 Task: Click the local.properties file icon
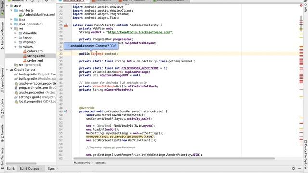point(16,101)
